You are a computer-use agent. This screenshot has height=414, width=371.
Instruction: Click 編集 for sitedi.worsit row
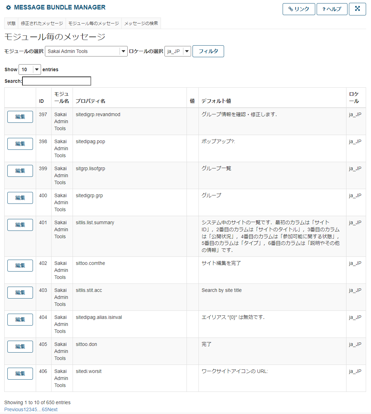(20, 374)
